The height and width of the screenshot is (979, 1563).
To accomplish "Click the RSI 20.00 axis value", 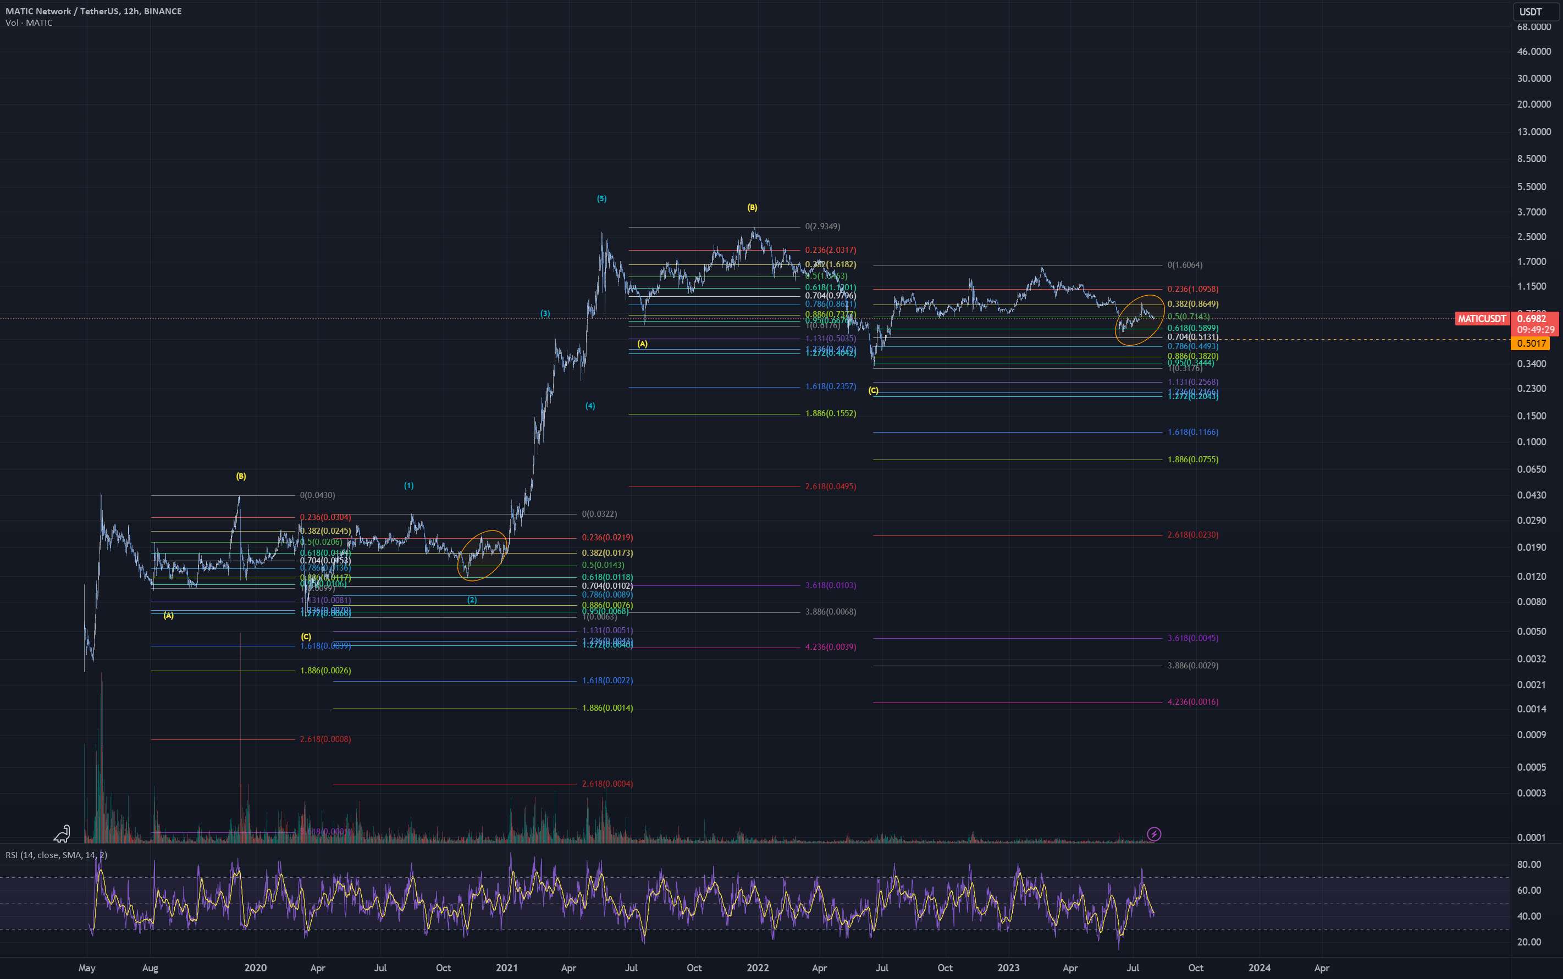I will pos(1529,942).
